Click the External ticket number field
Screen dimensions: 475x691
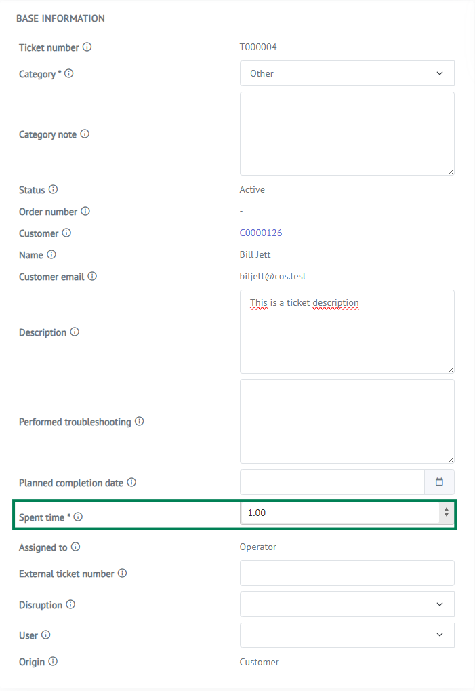coord(347,573)
